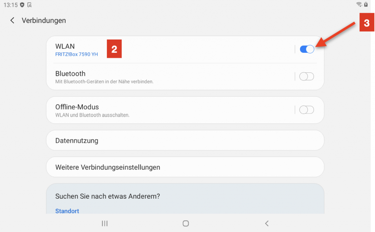Tap the Offline-Modus entry label

[77, 107]
